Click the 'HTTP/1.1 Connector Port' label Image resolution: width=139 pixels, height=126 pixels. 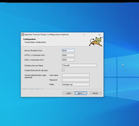coord(35,55)
